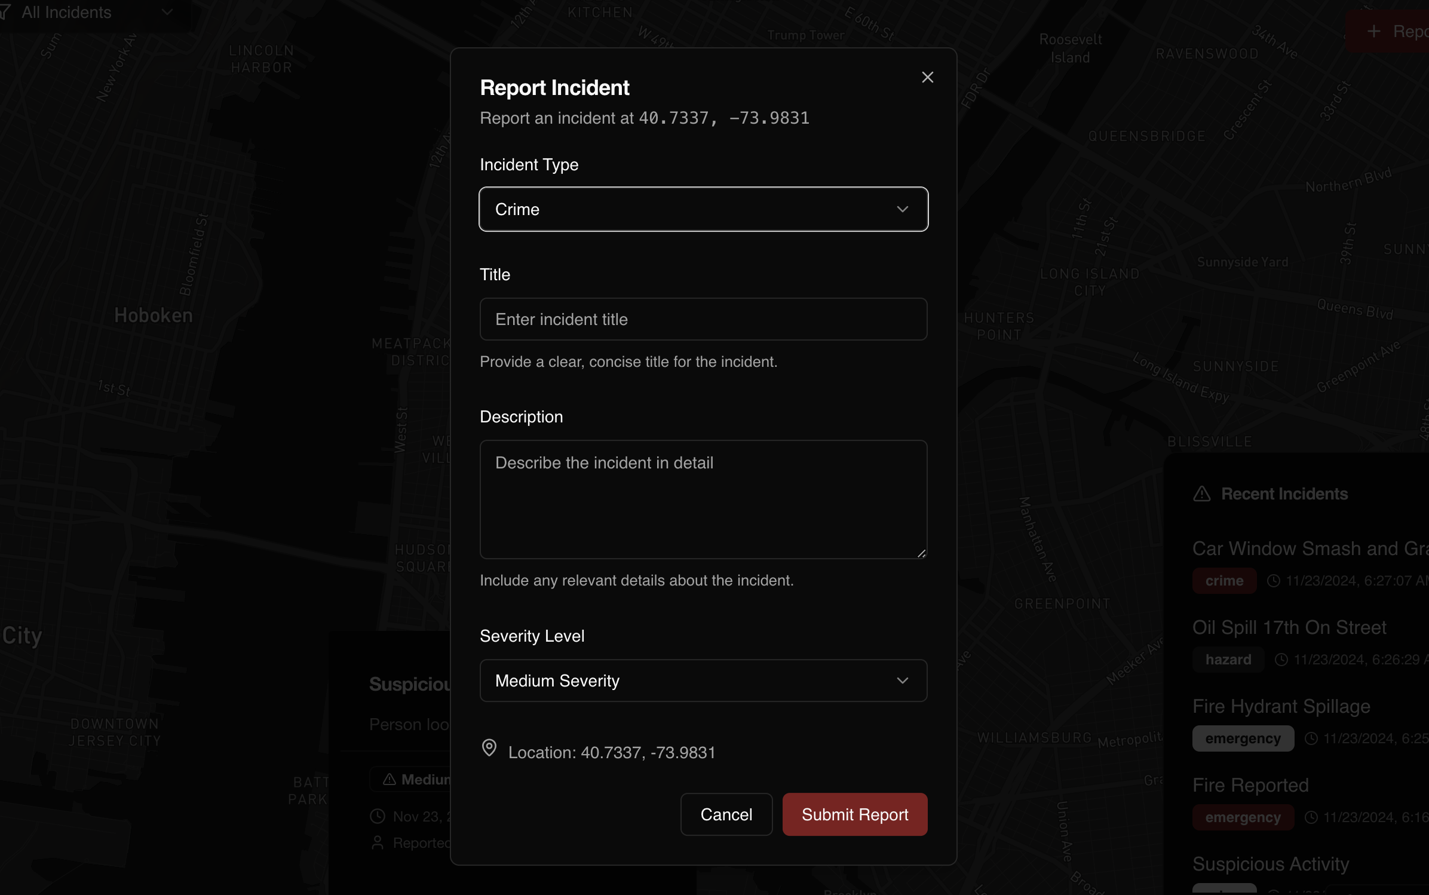Open the Incident Type dropdown showing Crime

point(703,209)
